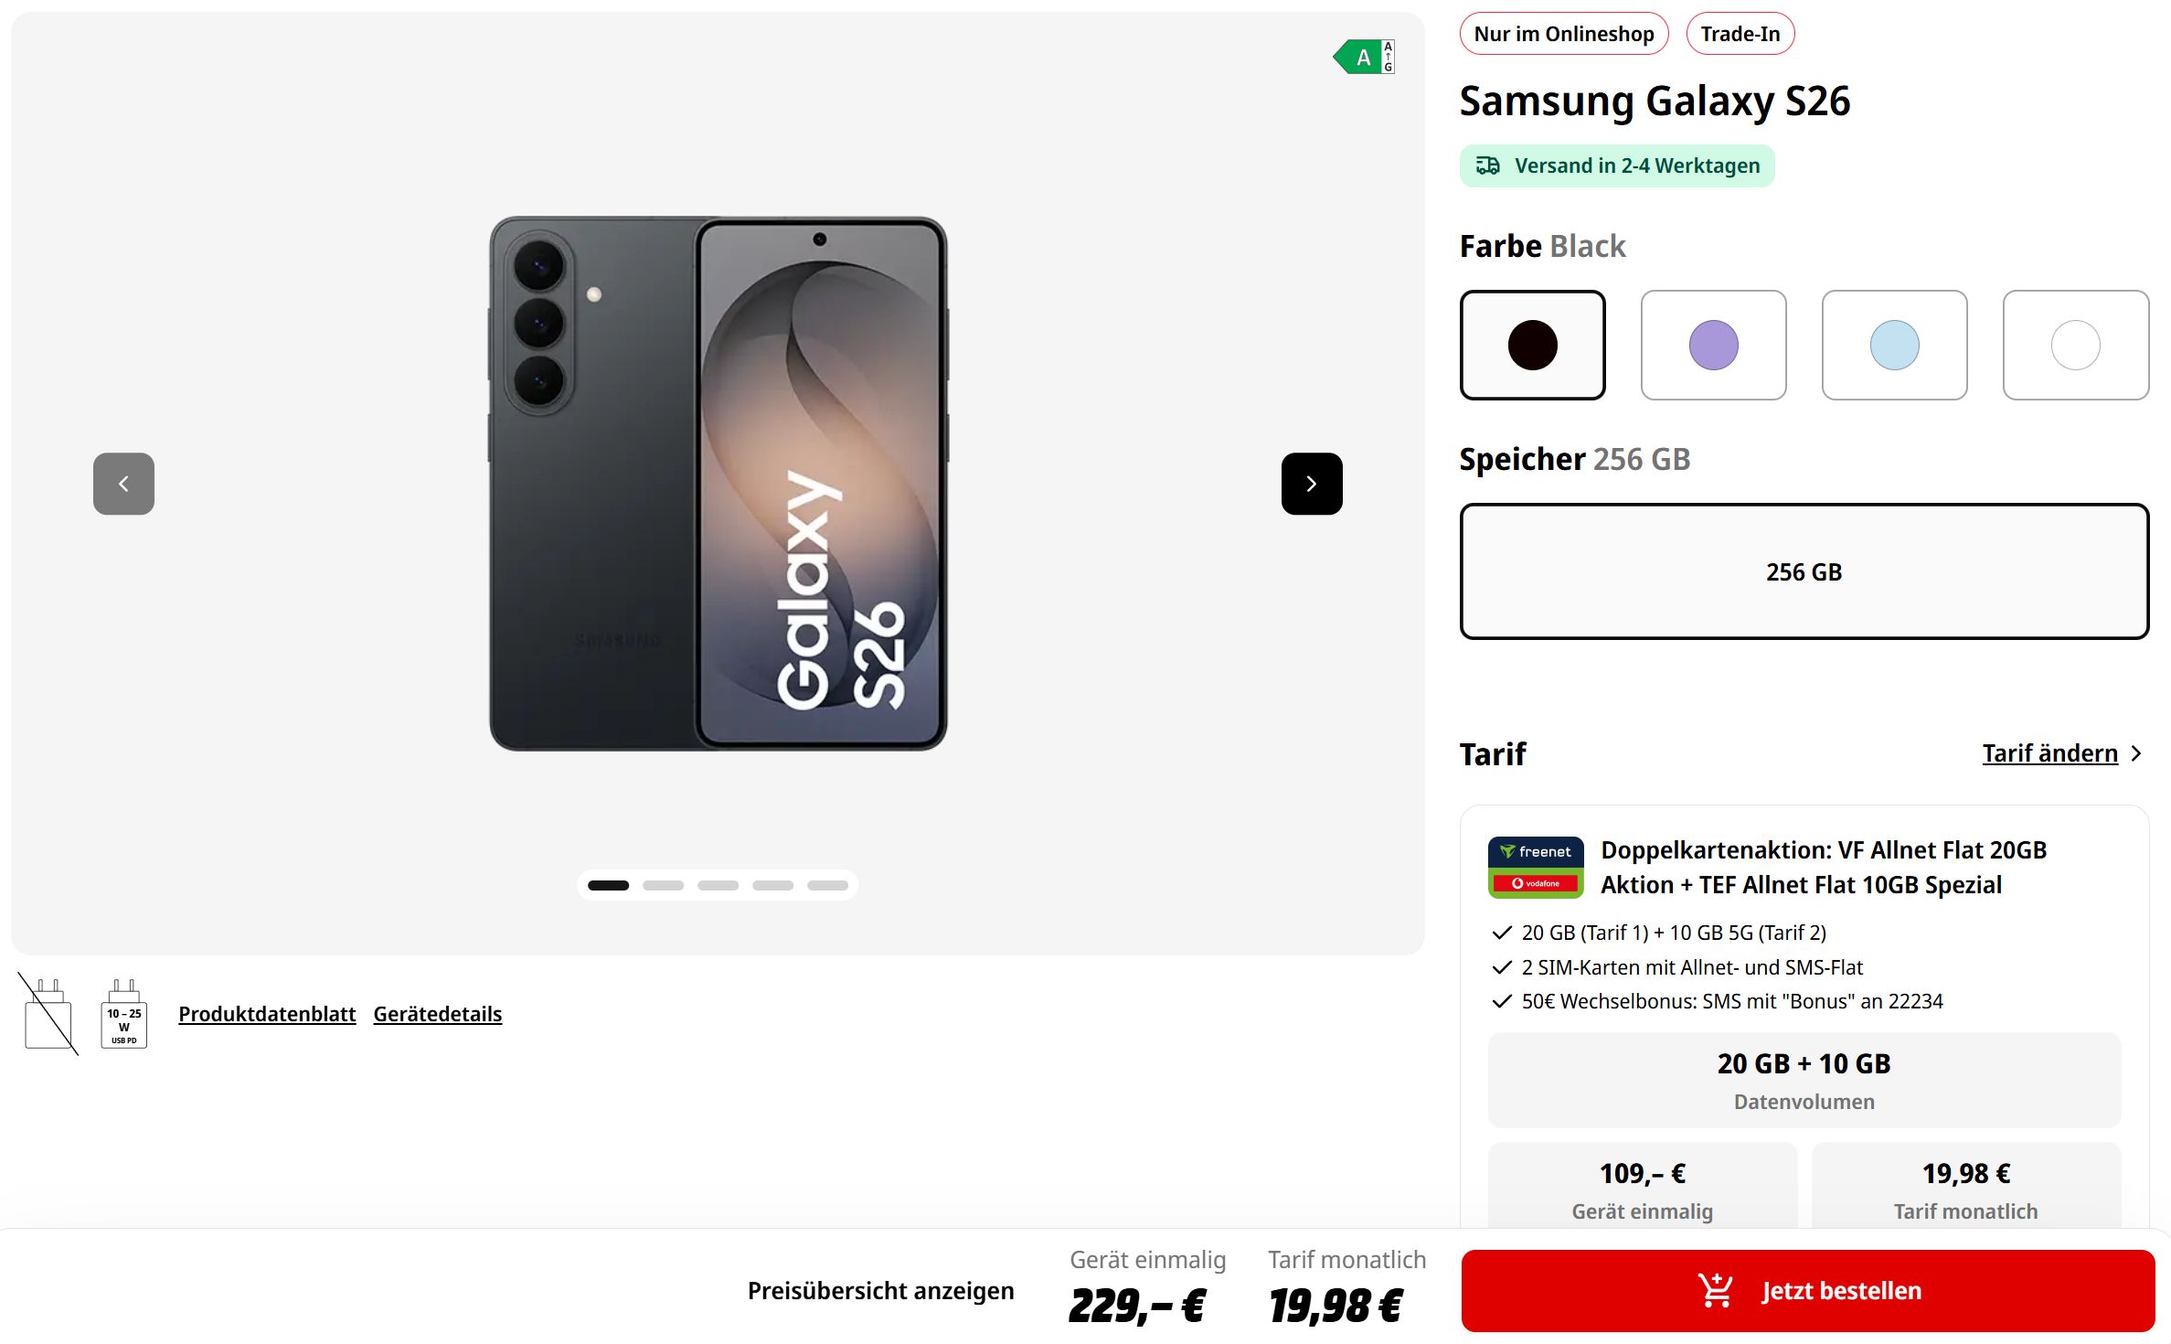Click the no-charger-included icon
The image size is (2171, 1344).
(x=48, y=1014)
